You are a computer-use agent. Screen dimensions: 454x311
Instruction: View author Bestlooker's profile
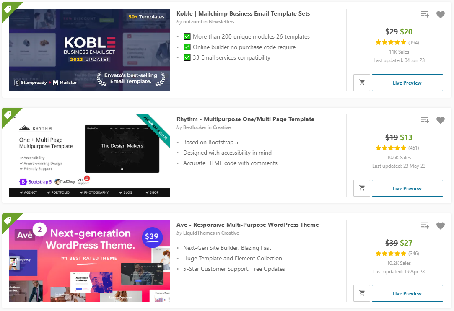[195, 127]
